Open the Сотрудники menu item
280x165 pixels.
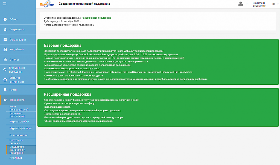18,30
